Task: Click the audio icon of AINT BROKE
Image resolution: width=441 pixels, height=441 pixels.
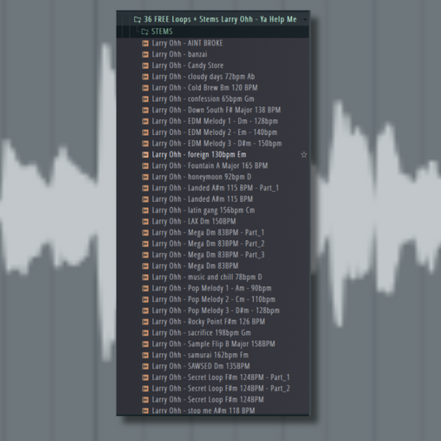Action: (145, 43)
